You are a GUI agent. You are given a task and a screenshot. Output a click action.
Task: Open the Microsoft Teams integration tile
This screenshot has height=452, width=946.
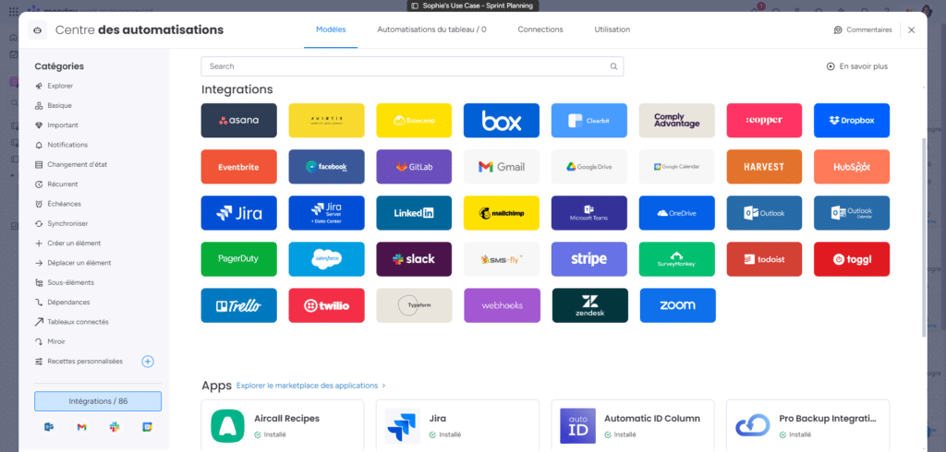click(588, 213)
